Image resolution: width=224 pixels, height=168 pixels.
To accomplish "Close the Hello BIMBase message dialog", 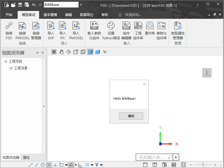I will [x=144, y=84].
